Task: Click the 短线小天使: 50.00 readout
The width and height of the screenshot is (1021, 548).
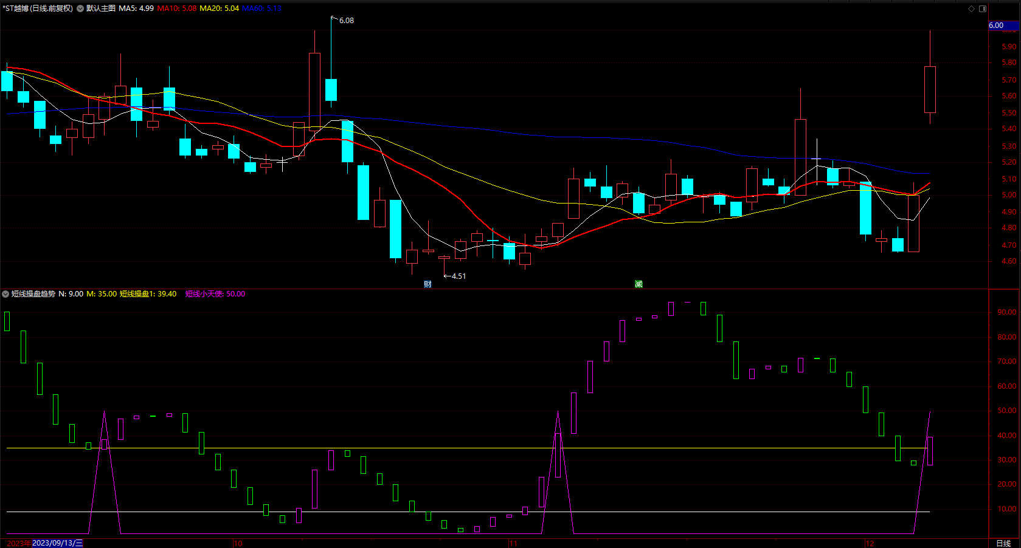Action: coord(215,294)
